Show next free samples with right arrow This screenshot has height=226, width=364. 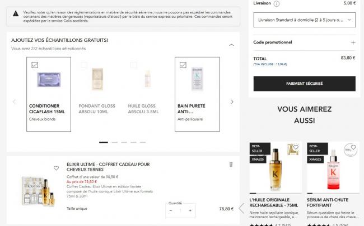coord(232,102)
